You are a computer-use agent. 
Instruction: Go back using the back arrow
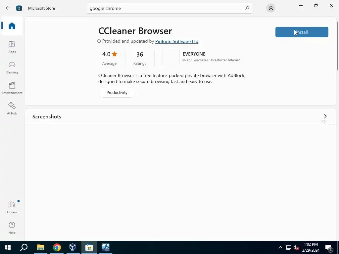coord(8,8)
